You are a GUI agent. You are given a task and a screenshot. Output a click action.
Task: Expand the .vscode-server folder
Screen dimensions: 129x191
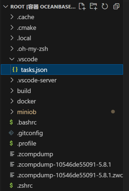pos(62,80)
